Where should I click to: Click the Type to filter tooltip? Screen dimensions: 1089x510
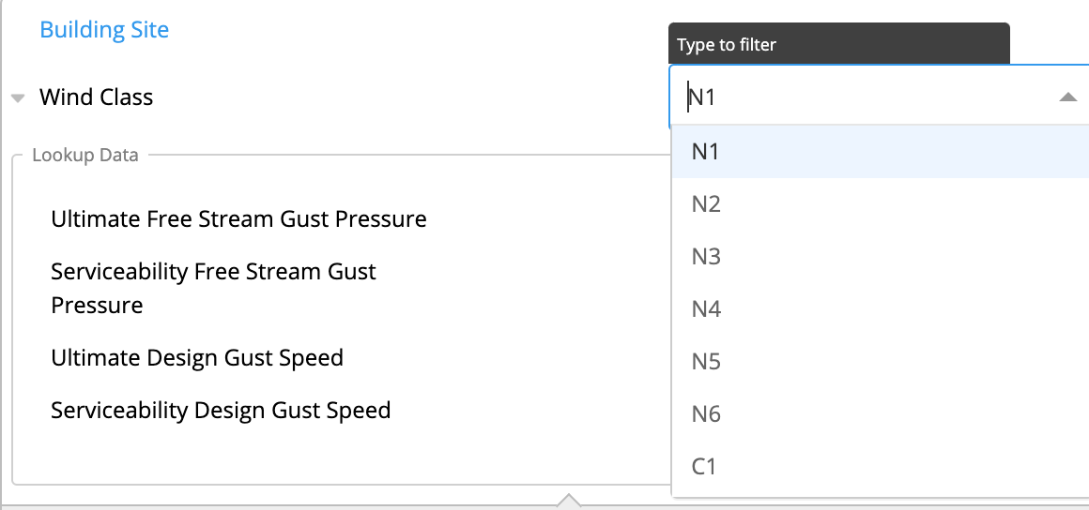tap(839, 44)
